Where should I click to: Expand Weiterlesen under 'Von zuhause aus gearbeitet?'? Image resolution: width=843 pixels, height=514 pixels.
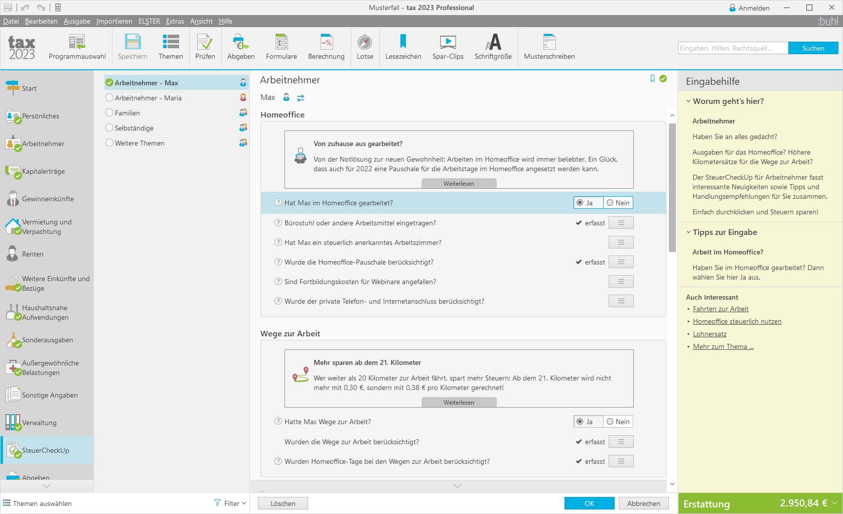tap(459, 184)
